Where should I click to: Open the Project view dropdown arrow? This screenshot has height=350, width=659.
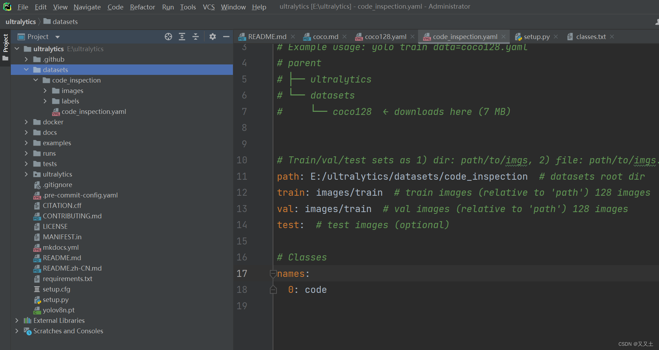(58, 37)
